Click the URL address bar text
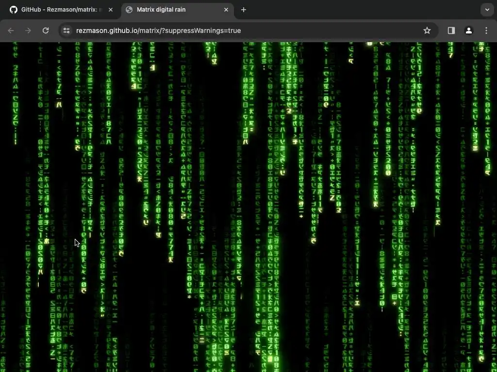497x372 pixels. click(159, 31)
